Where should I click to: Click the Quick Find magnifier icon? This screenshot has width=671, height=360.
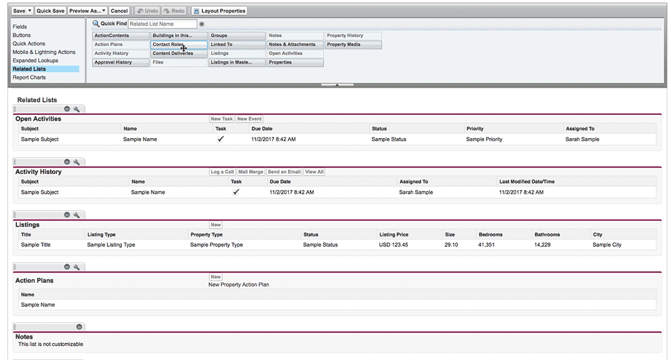[96, 24]
